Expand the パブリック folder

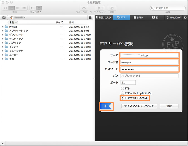click(x=3, y=43)
